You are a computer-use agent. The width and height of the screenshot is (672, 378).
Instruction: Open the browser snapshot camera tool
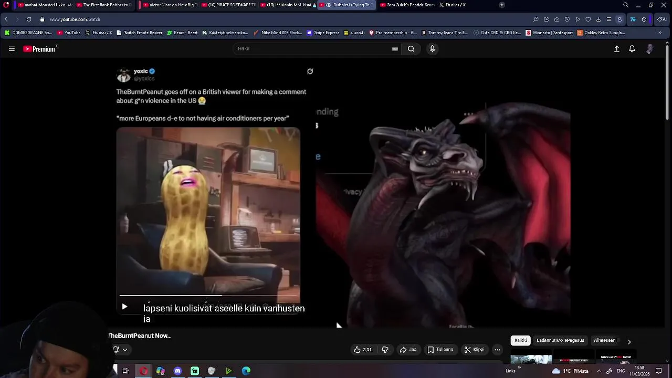tap(556, 19)
